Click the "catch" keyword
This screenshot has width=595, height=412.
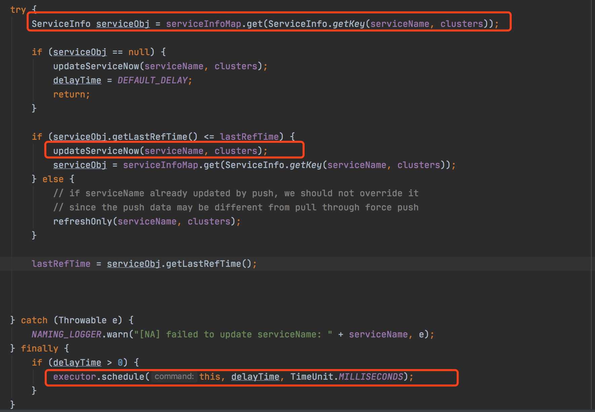(34, 320)
